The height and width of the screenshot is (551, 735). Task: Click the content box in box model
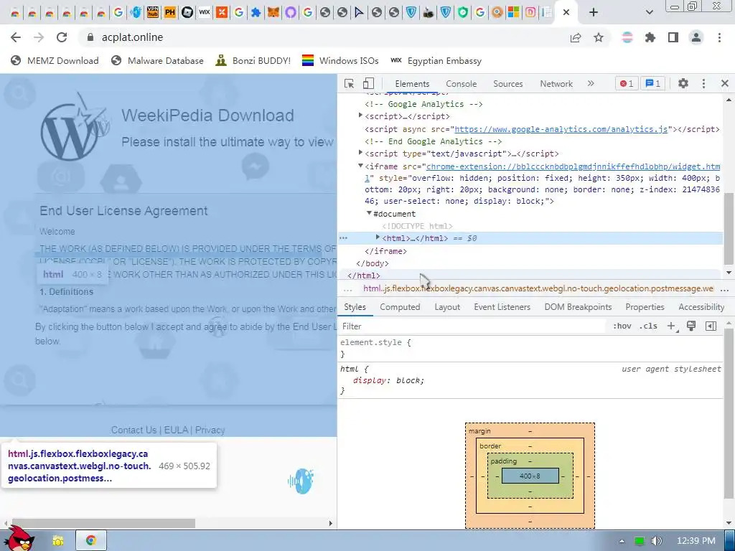(x=530, y=476)
